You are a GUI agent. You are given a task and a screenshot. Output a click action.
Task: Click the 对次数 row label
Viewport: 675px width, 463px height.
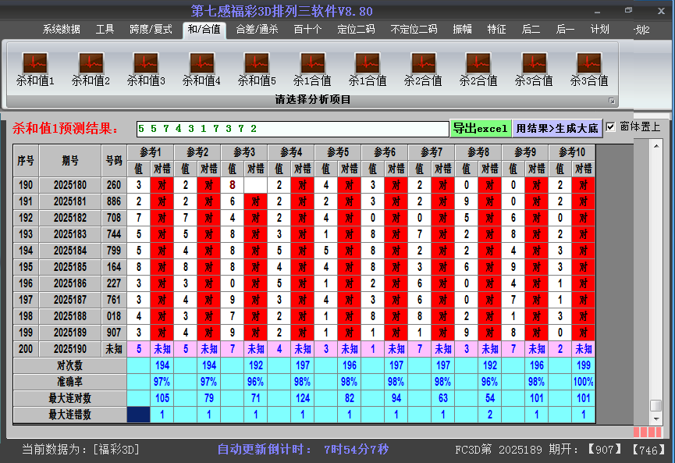point(69,365)
